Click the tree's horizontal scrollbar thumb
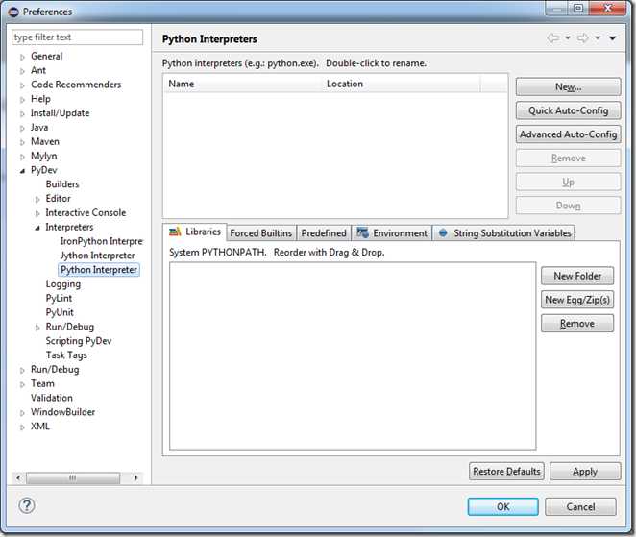The width and height of the screenshot is (636, 537). click(x=73, y=477)
